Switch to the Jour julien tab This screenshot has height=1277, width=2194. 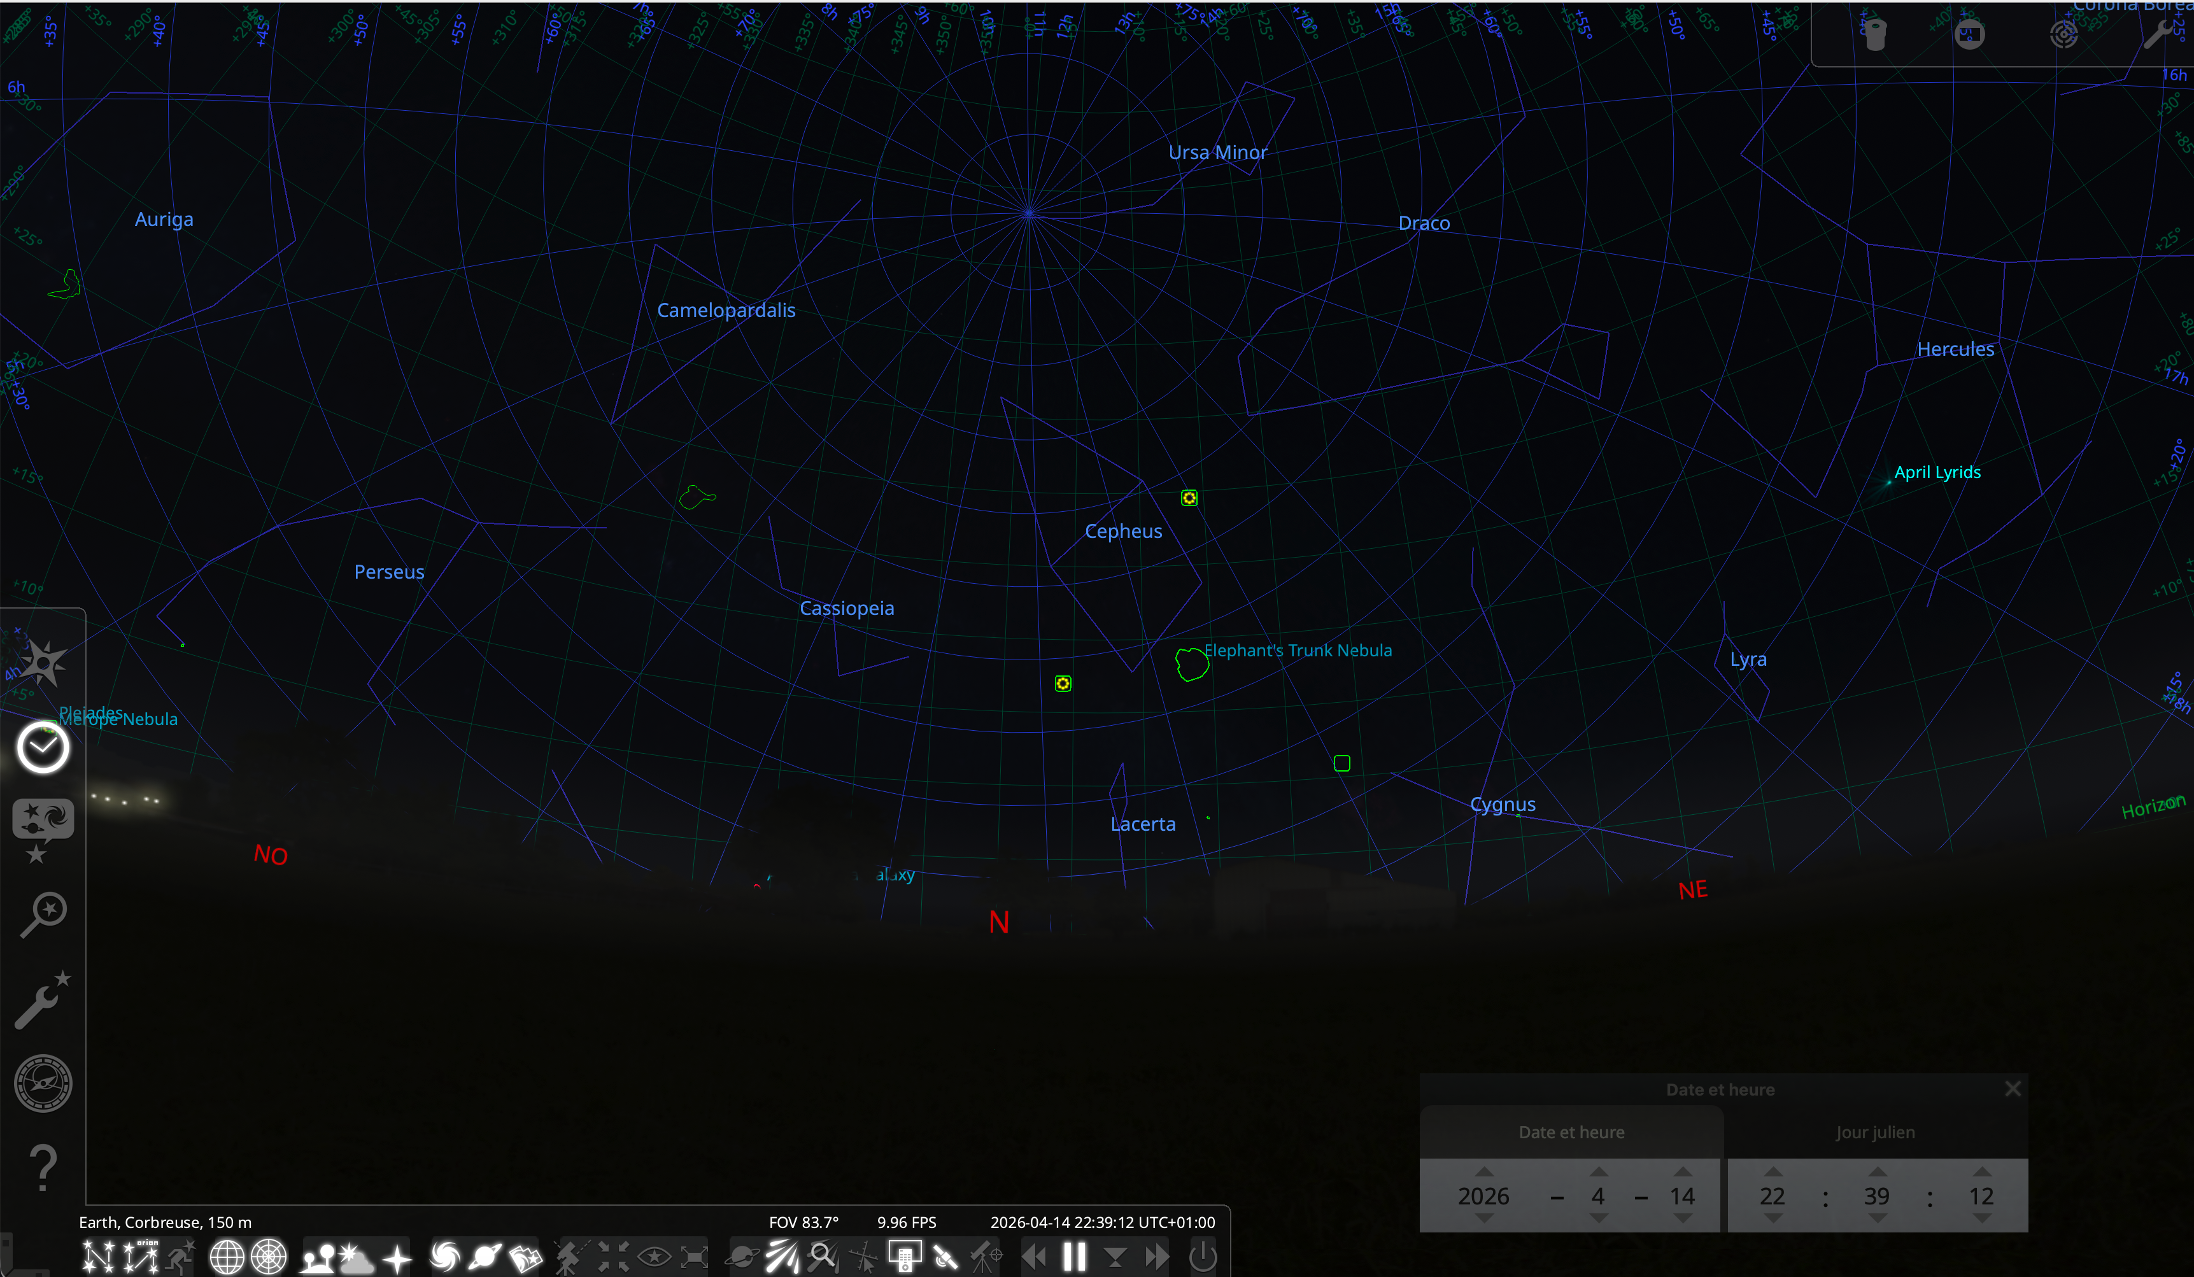(1876, 1132)
